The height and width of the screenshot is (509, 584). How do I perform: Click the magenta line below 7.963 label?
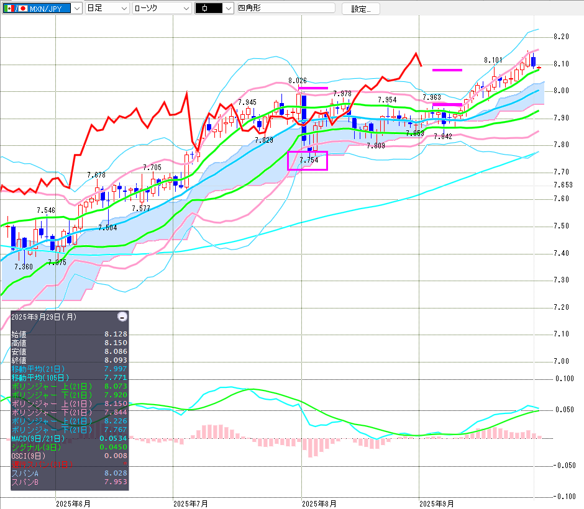tap(447, 105)
